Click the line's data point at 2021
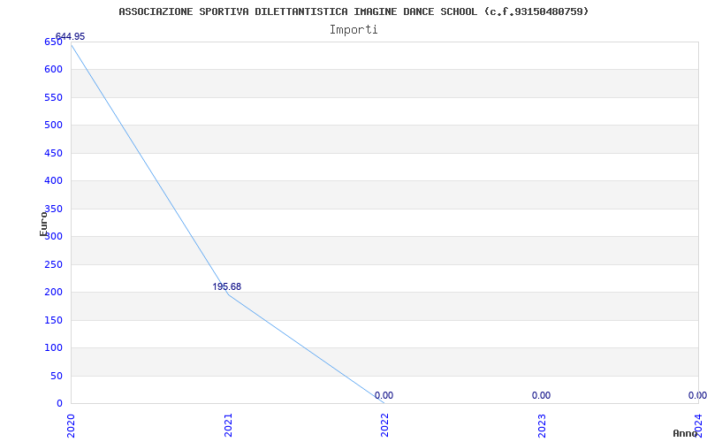The image size is (707, 442). point(228,294)
